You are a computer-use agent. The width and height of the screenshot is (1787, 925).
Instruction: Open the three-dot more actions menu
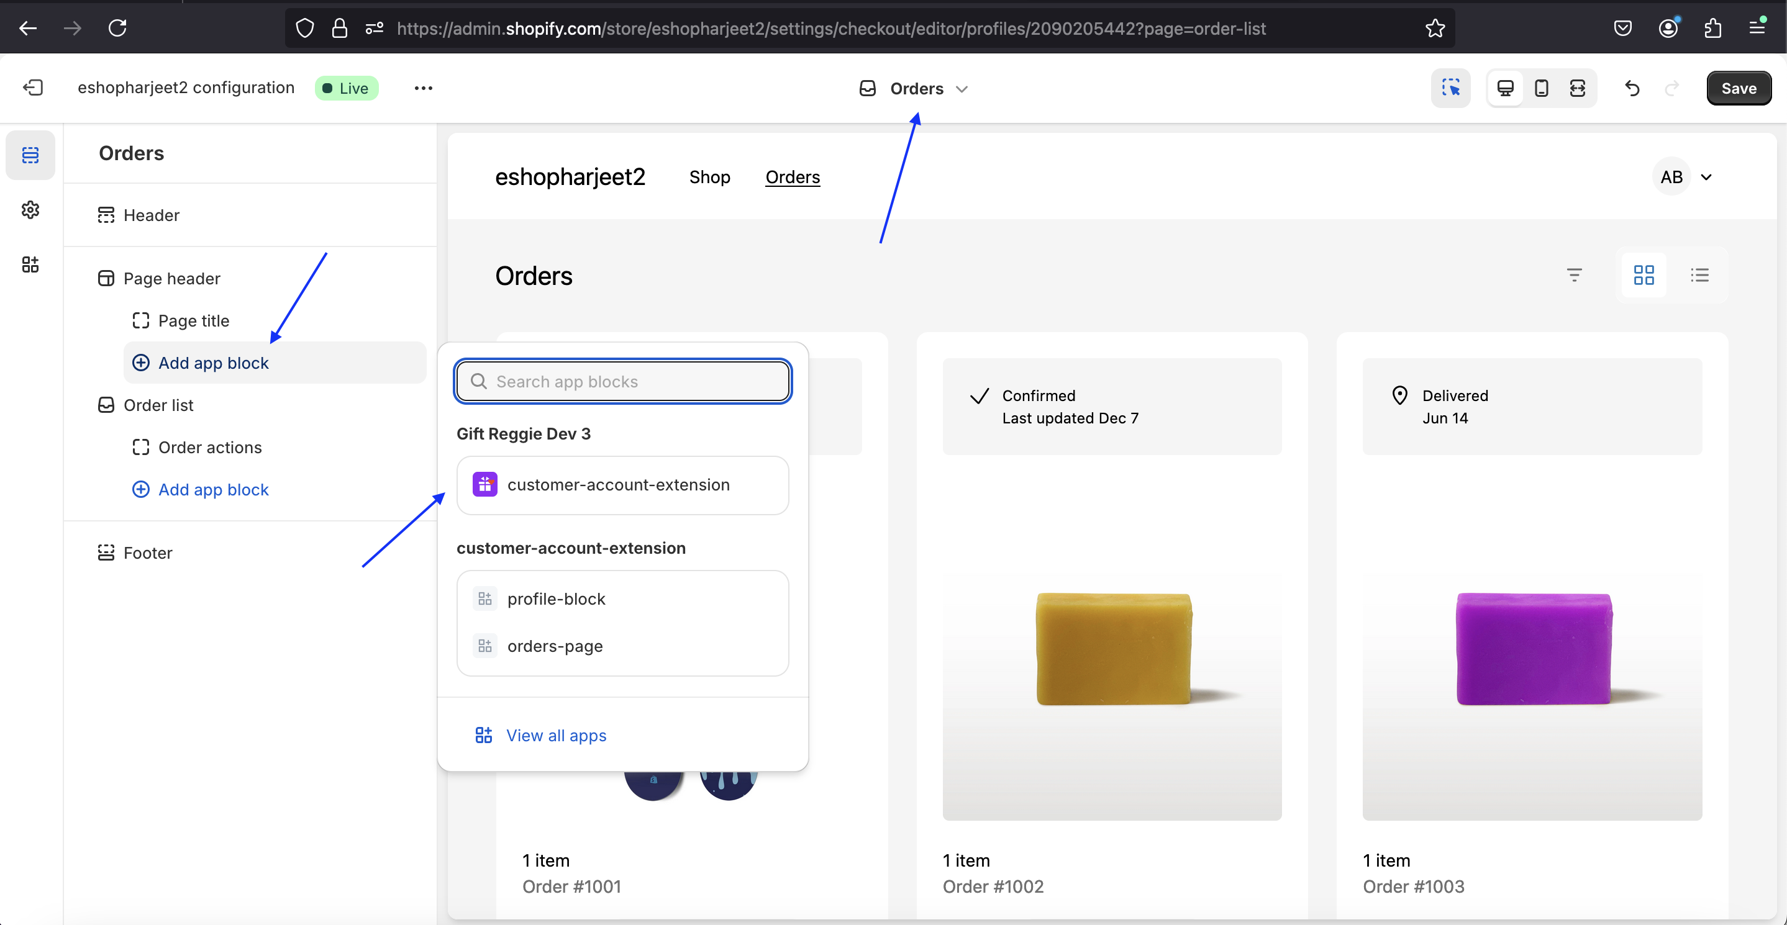(423, 88)
